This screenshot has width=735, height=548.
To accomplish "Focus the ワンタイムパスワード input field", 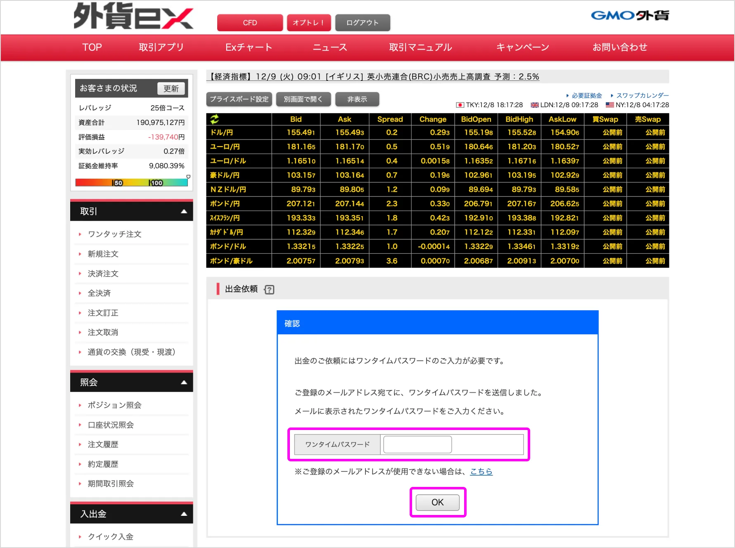I will (417, 444).
